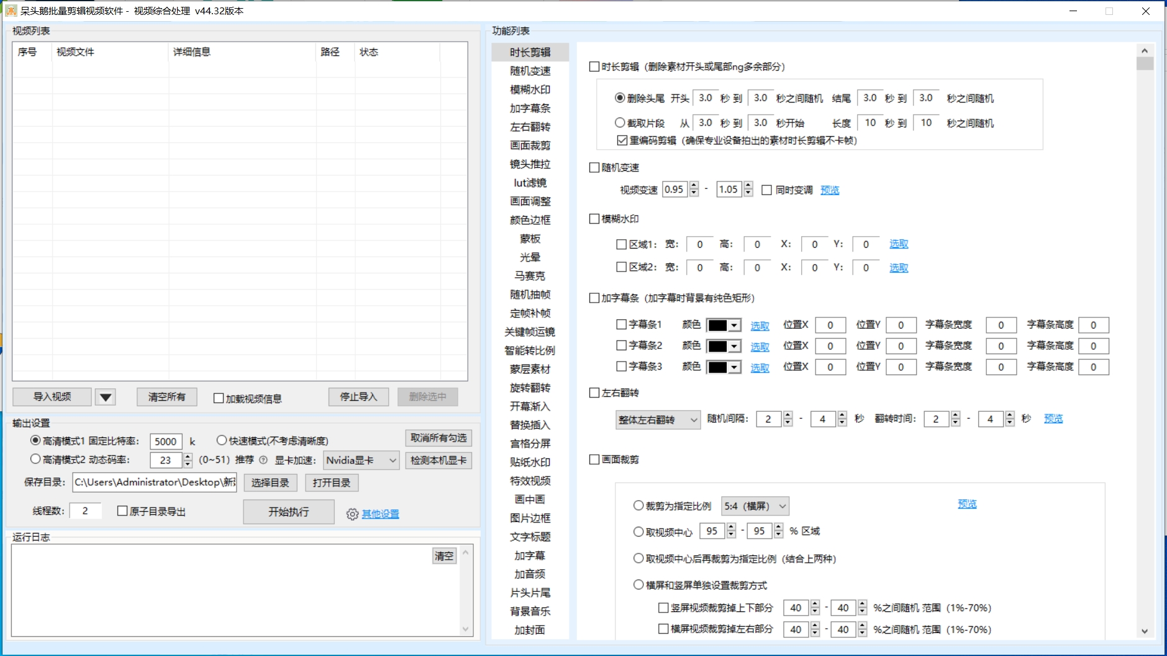Open 其他设置 via the gear icon
This screenshot has width=1167, height=656.
tap(352, 514)
